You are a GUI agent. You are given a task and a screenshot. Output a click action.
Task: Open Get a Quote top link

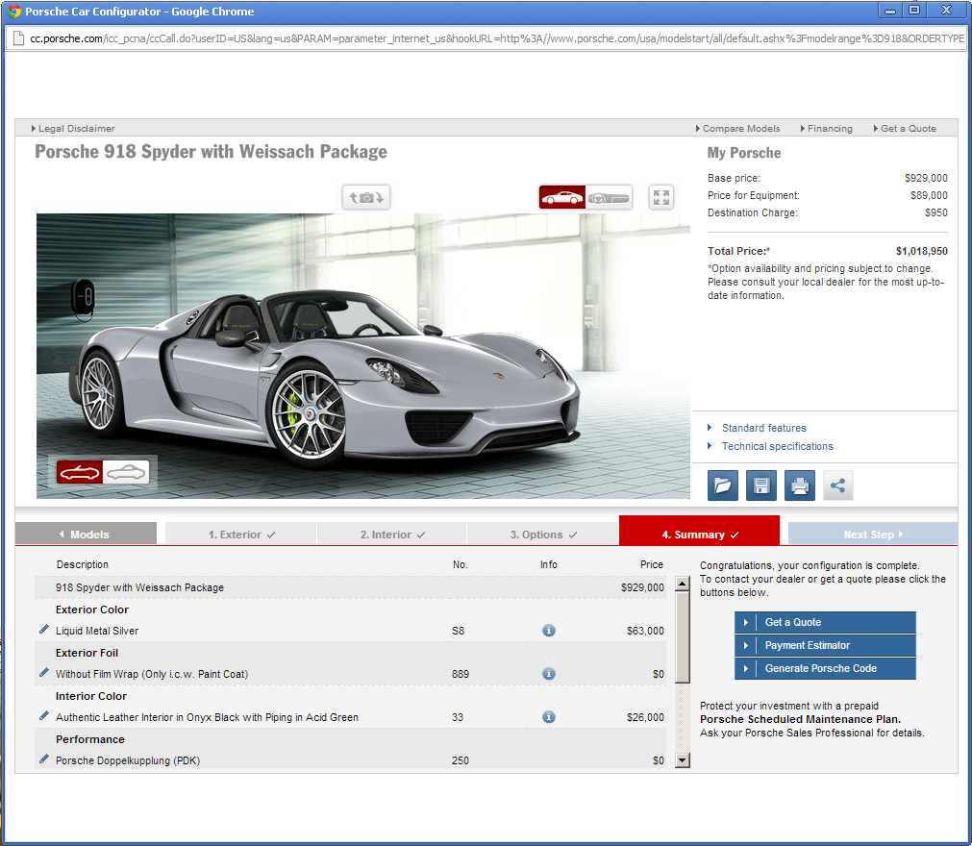coord(905,128)
